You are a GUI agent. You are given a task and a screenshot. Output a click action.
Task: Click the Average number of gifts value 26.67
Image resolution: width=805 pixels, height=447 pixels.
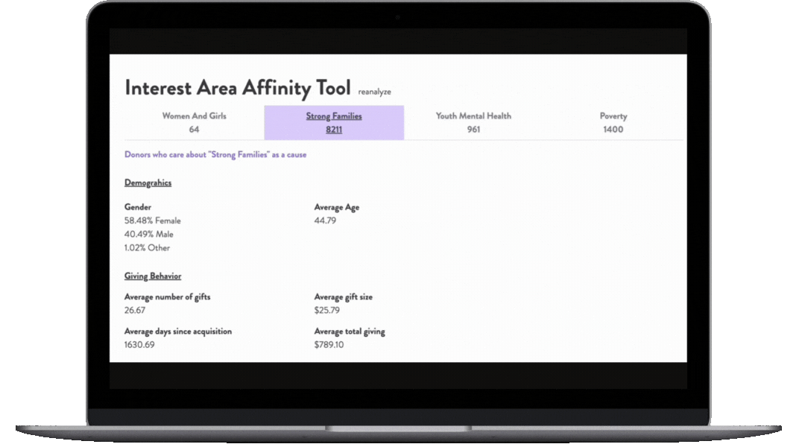135,310
